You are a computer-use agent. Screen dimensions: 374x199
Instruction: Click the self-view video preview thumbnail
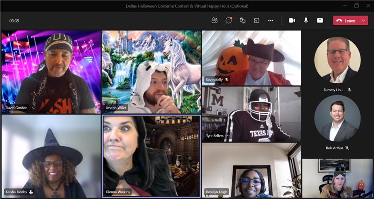[x=337, y=178]
